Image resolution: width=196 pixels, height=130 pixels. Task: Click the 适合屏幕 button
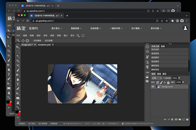pos(49,41)
